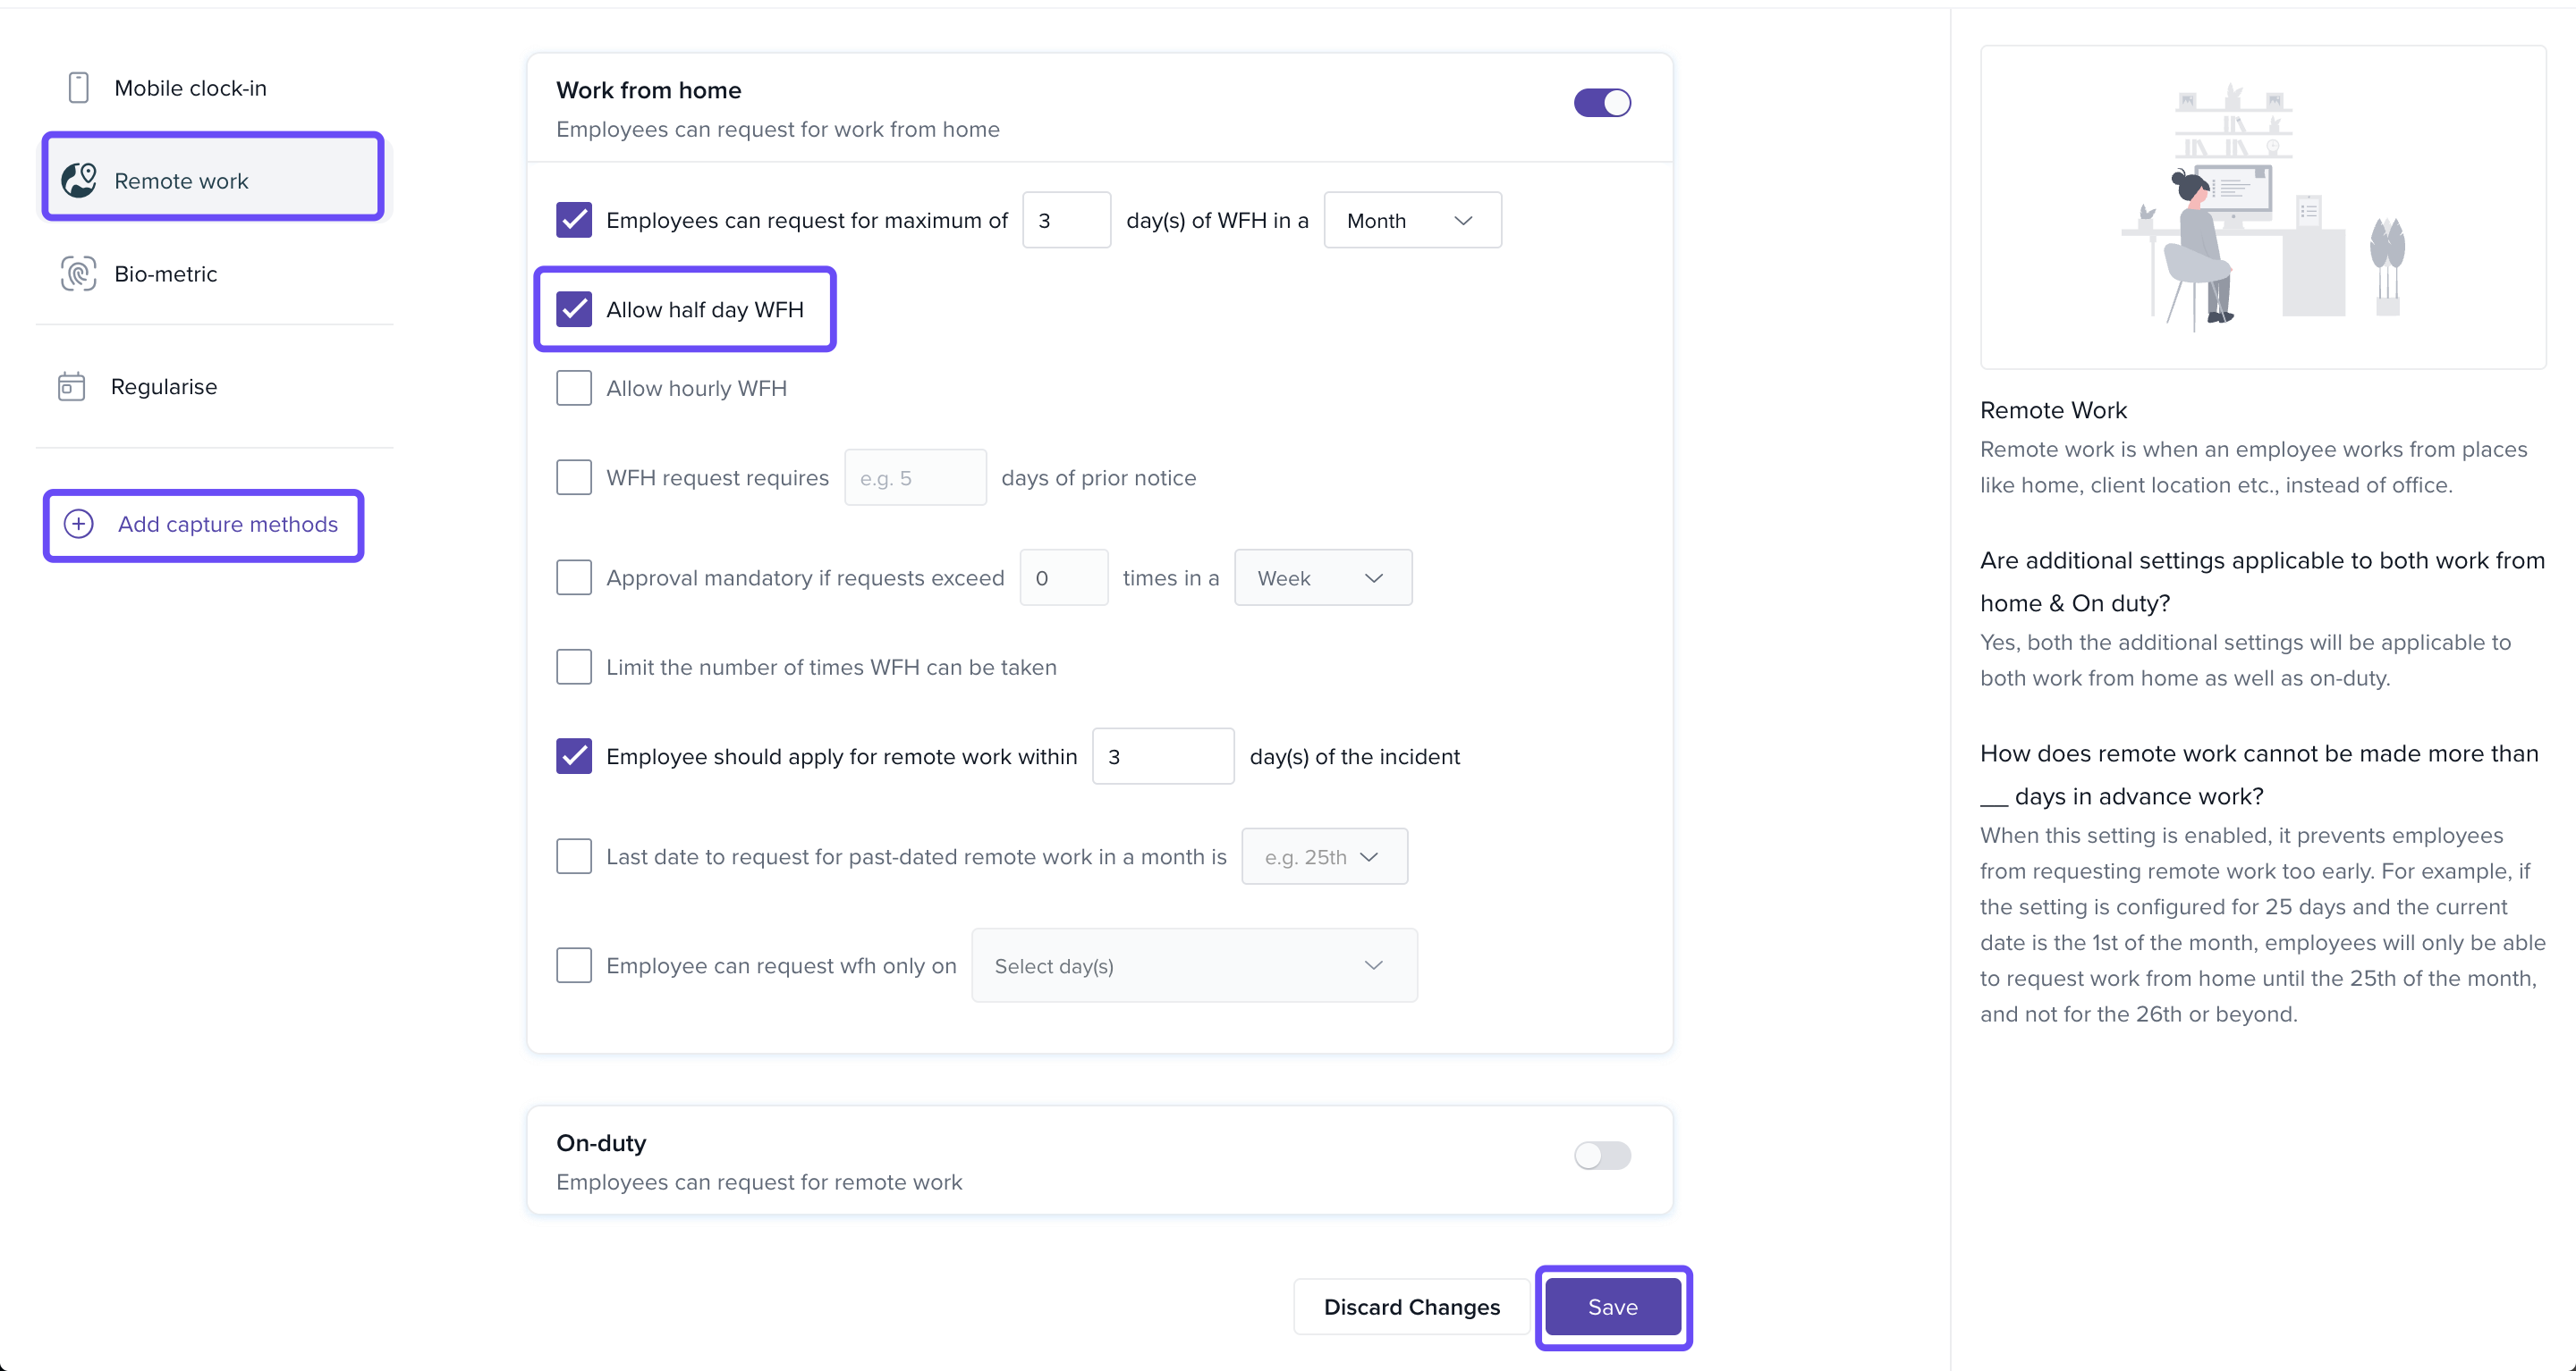Screen dimensions: 2576x1371
Task: Switch to the Bio-metric section
Action: click(x=165, y=273)
